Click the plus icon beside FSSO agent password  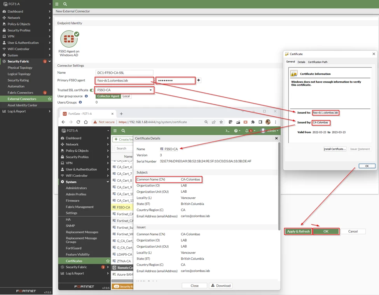coord(199,80)
